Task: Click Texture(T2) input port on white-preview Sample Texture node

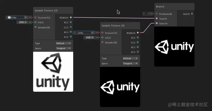Action: [x=36, y=17]
